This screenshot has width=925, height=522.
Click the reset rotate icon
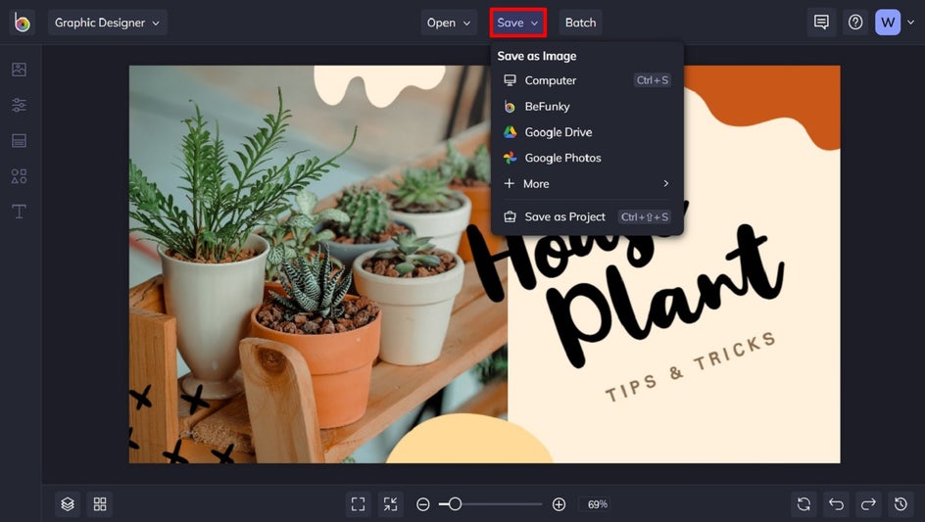(803, 503)
